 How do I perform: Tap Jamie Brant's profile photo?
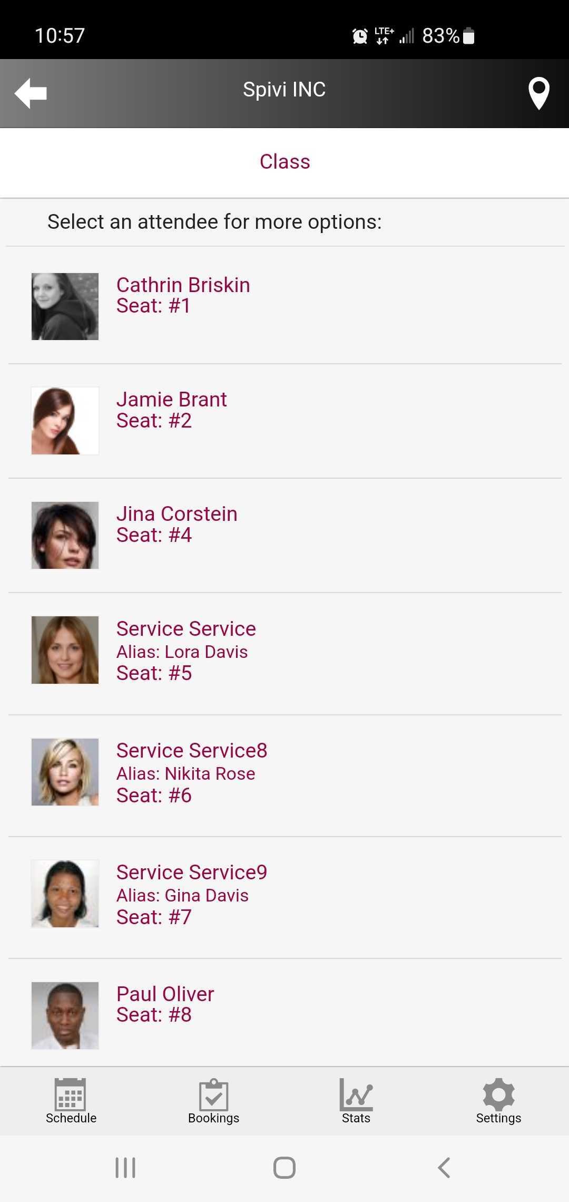pos(65,421)
